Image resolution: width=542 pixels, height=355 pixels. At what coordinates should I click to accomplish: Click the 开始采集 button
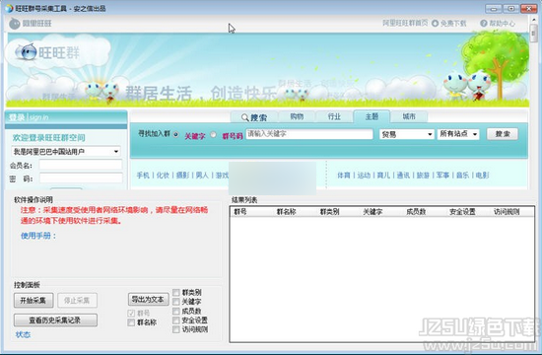coord(34,301)
